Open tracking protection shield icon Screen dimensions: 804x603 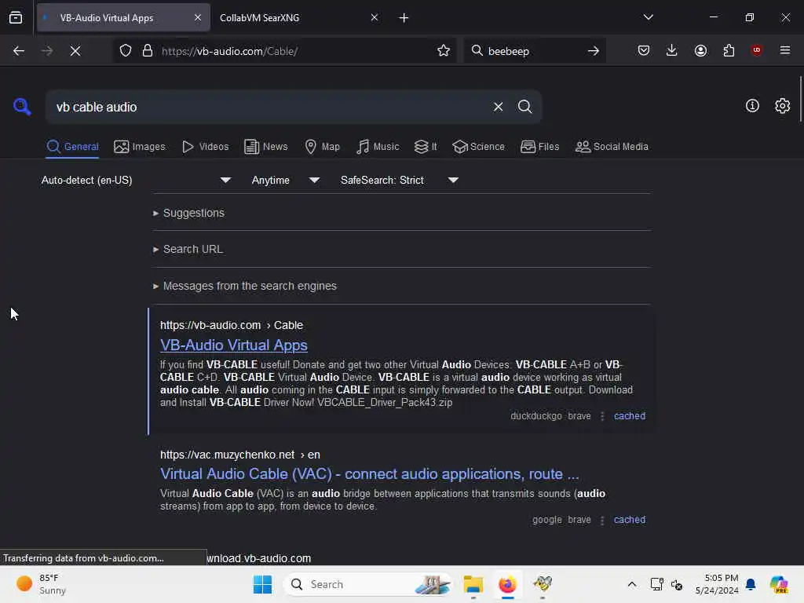[126, 51]
